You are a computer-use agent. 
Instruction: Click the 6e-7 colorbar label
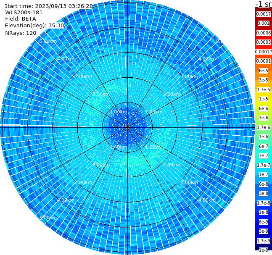click(x=264, y=146)
